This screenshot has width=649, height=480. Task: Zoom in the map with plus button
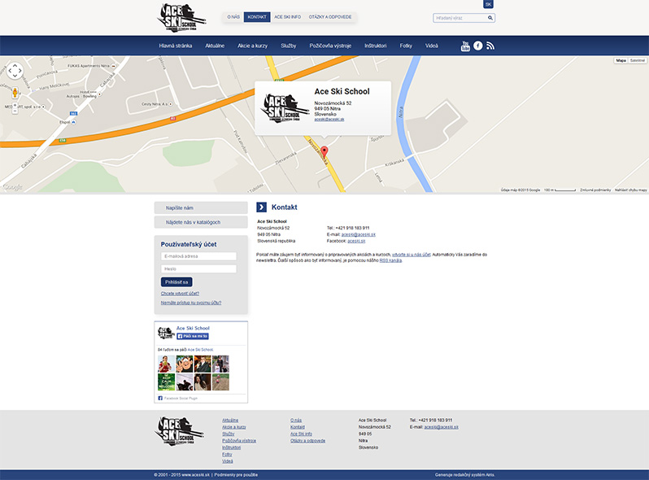pos(15,106)
